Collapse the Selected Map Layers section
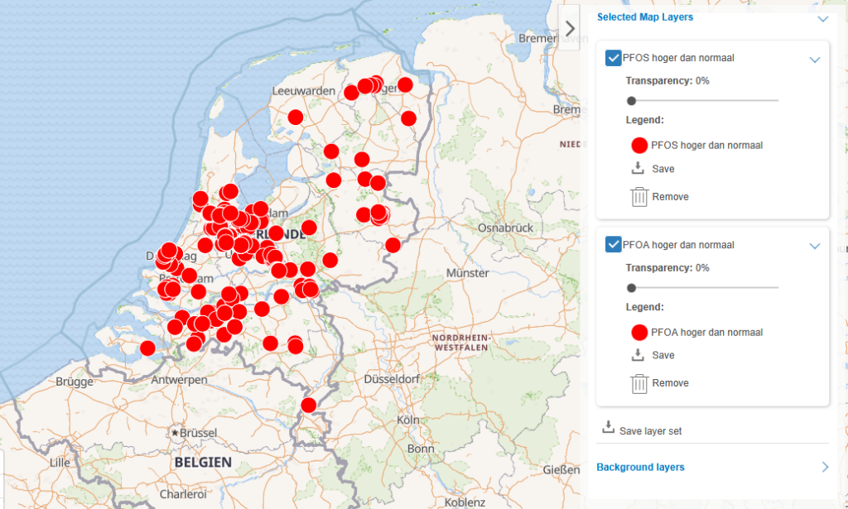The image size is (848, 509). click(x=822, y=19)
